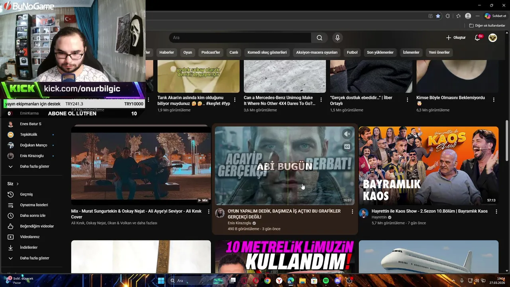510x287 pixels.
Task: Select the Komedi skeç gösterileri chip
Action: (267, 52)
